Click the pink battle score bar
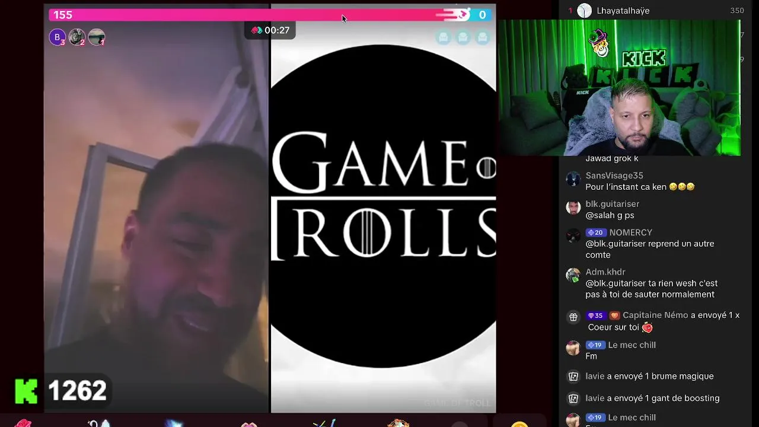The image size is (759, 427). click(270, 15)
